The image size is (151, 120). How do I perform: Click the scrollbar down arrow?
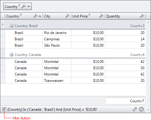[x=148, y=110]
